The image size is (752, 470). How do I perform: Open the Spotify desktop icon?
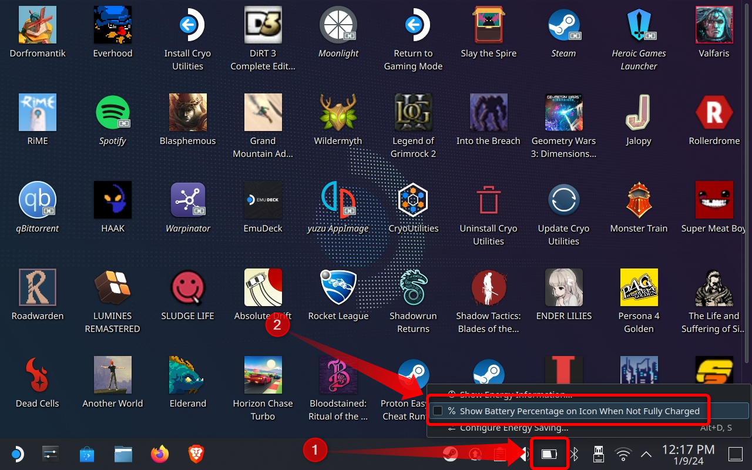(x=113, y=113)
